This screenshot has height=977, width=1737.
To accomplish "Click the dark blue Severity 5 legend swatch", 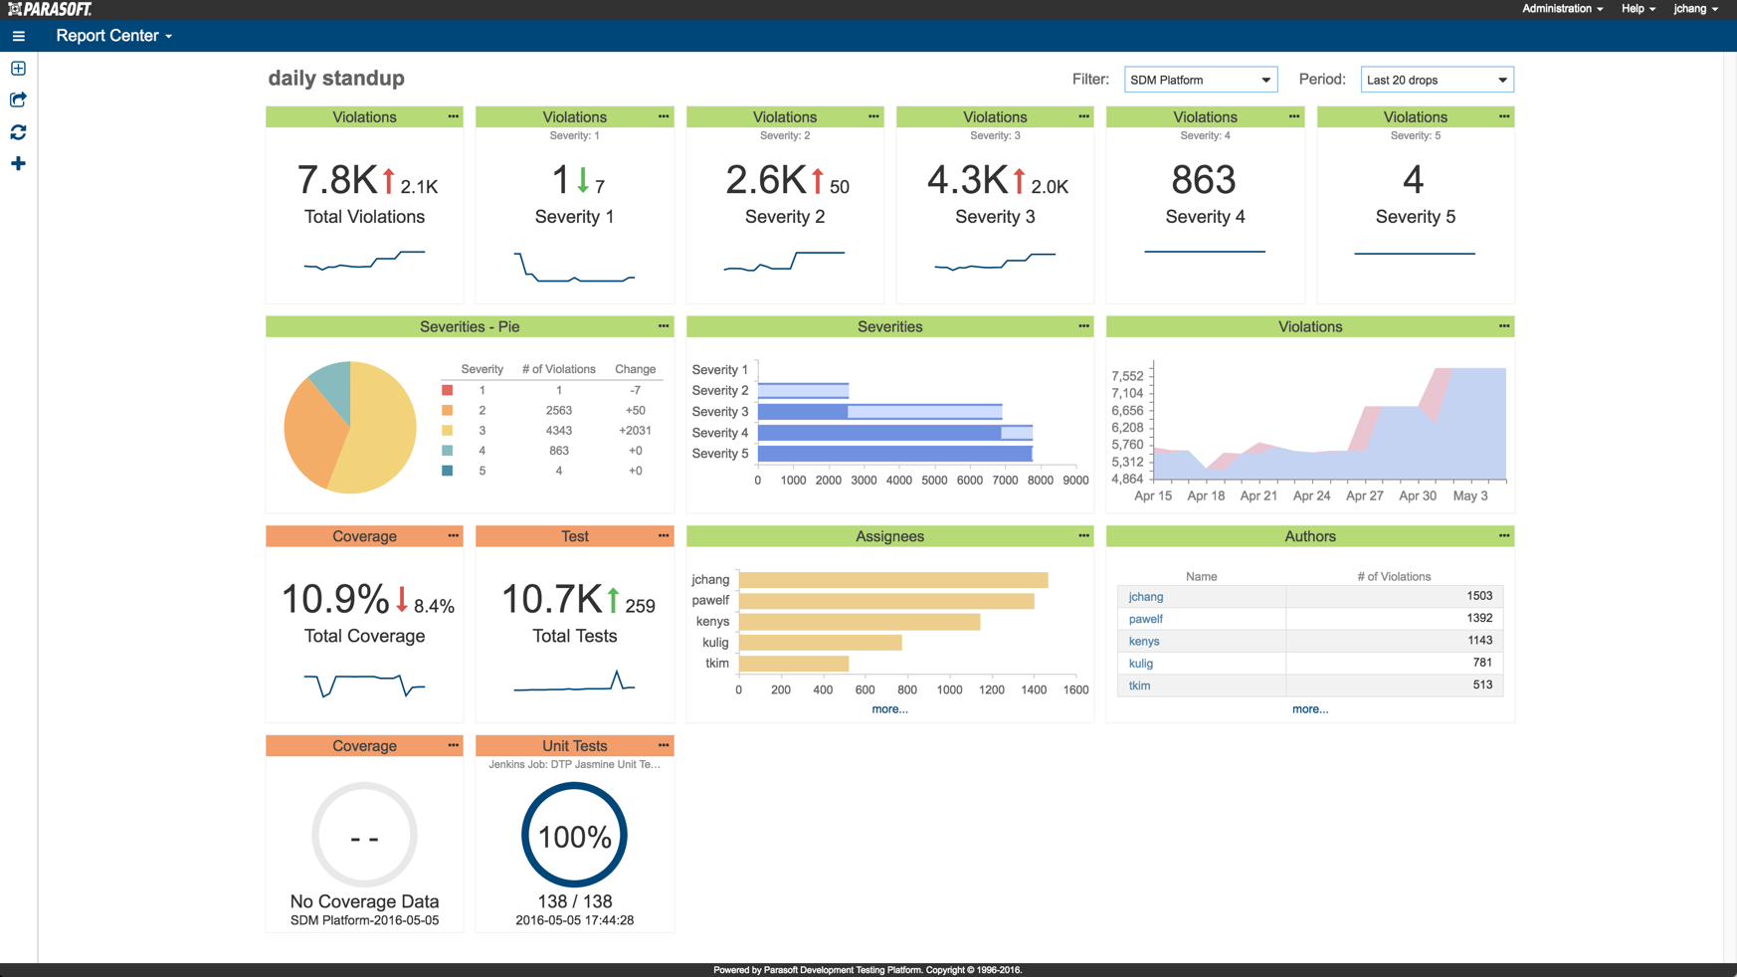I will 448,471.
